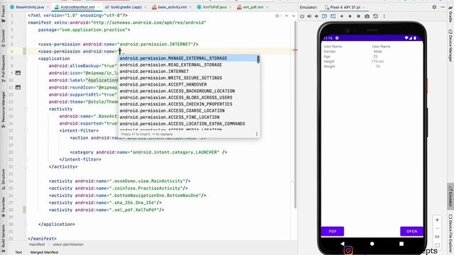Viewport: 454px width, 255px height.
Task: Open the Structure tool window
Action: pyautogui.click(x=3, y=179)
